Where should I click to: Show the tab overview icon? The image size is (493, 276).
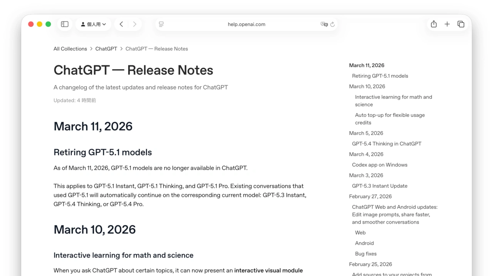point(461,24)
